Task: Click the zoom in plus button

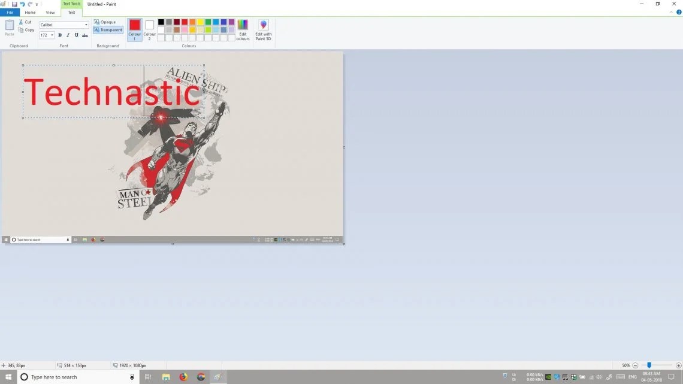Action: point(678,365)
